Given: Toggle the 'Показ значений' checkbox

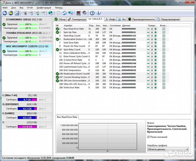Looking at the screenshot, I should 149,137.
